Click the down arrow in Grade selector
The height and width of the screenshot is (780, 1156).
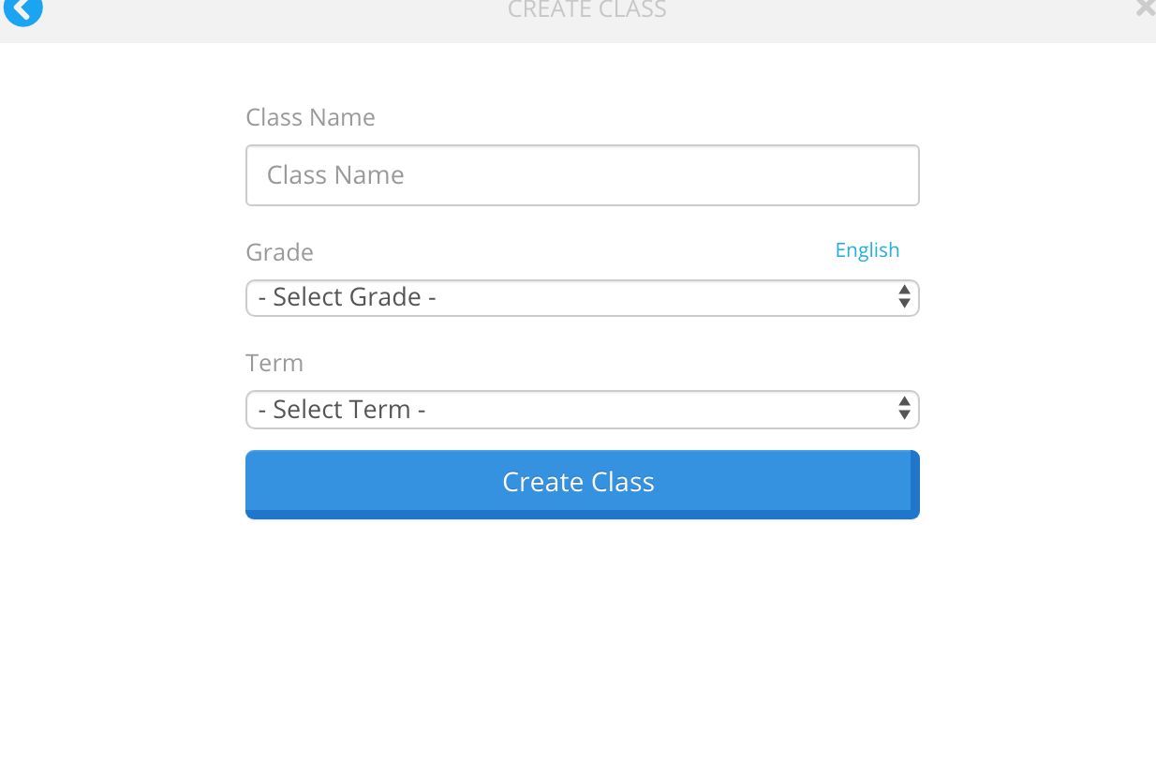click(x=904, y=304)
